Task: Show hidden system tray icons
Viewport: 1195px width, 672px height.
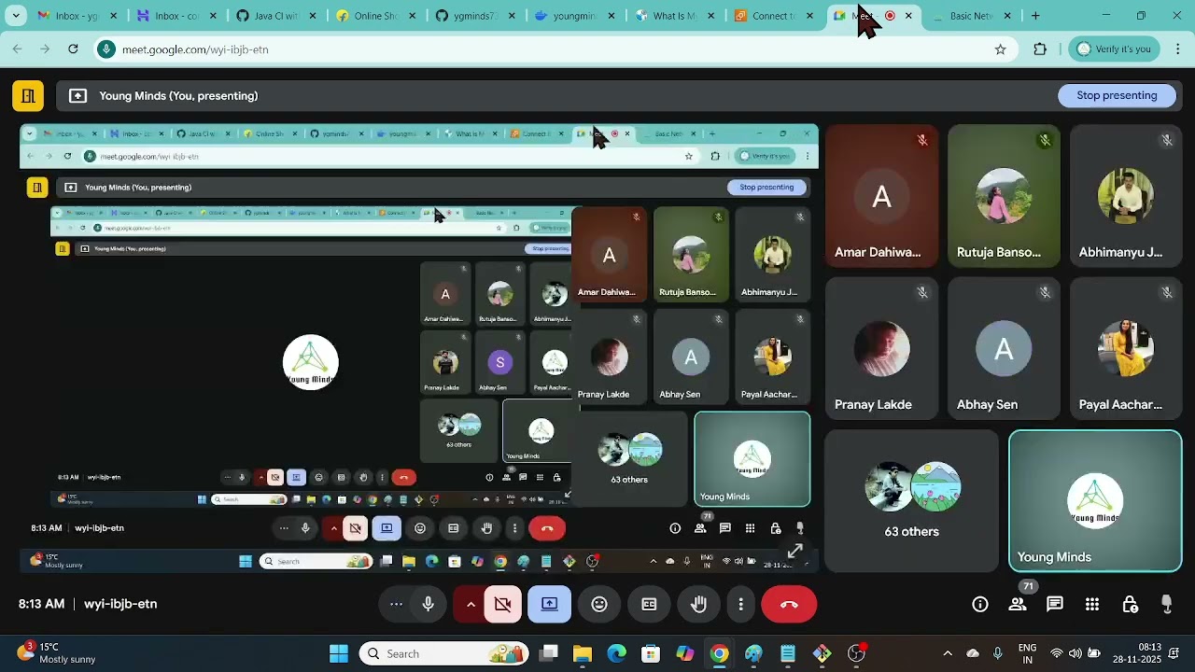Action: (x=948, y=653)
